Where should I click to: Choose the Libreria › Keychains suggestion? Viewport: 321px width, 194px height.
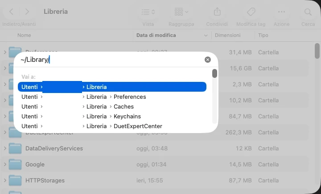(x=112, y=116)
